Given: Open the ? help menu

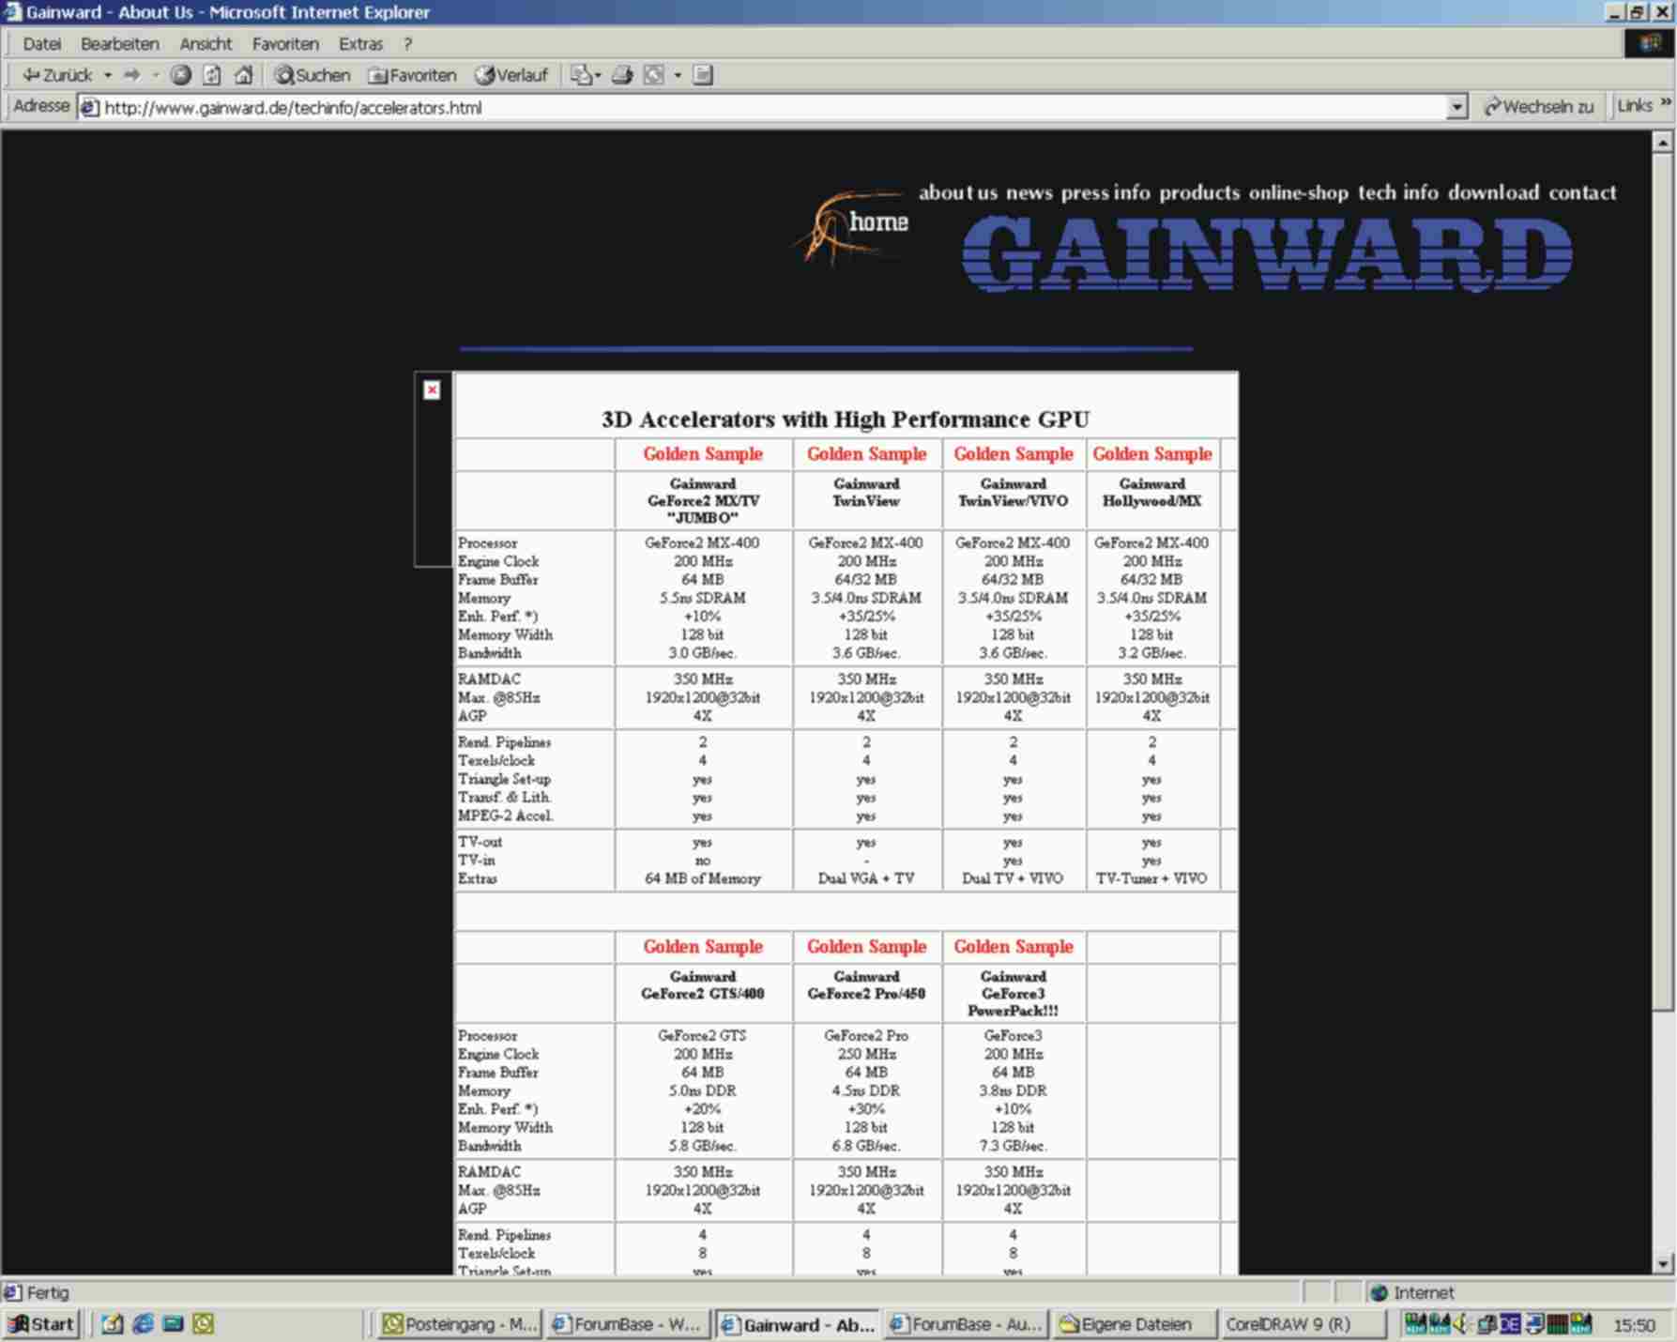Looking at the screenshot, I should tap(407, 44).
